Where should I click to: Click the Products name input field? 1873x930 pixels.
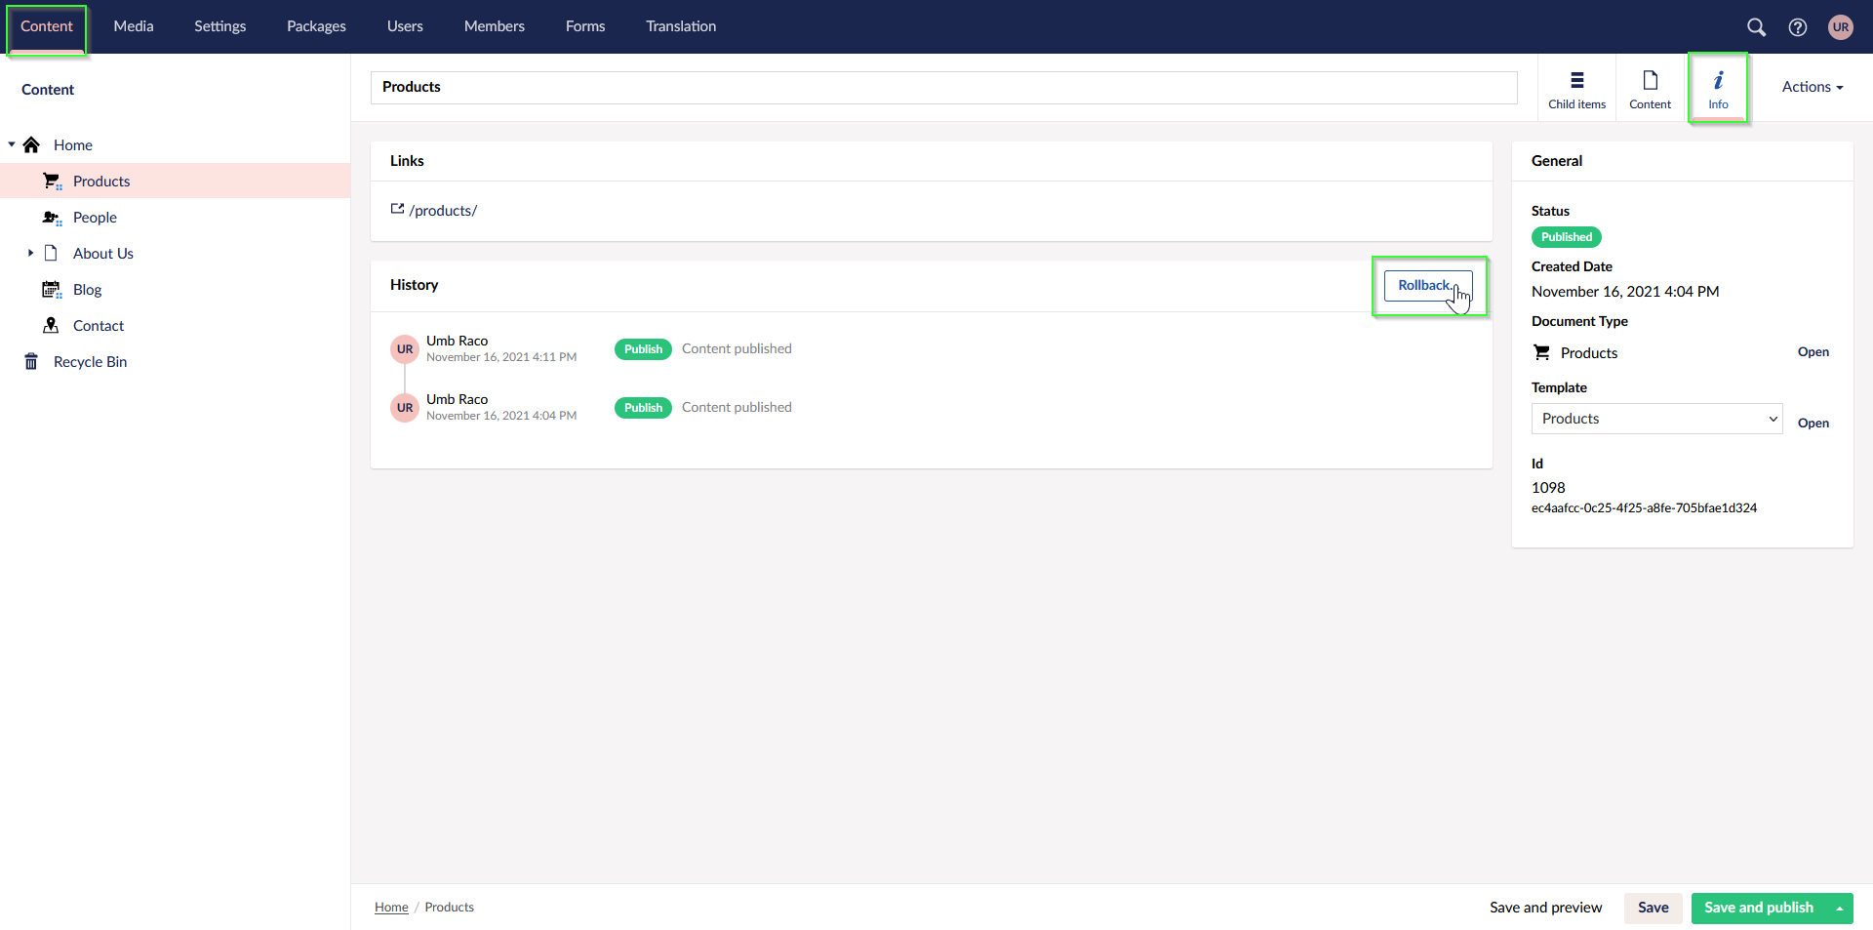(x=942, y=88)
